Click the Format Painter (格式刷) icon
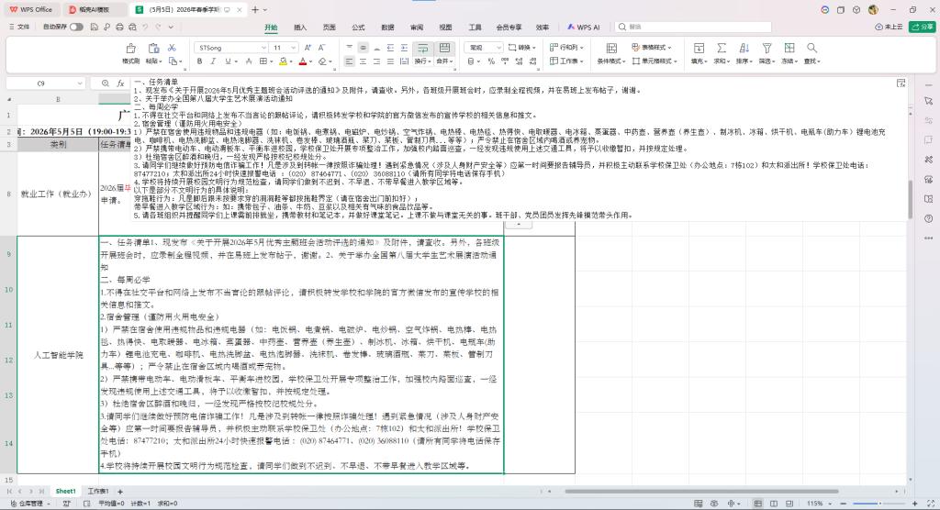The image size is (940, 510). pyautogui.click(x=130, y=49)
